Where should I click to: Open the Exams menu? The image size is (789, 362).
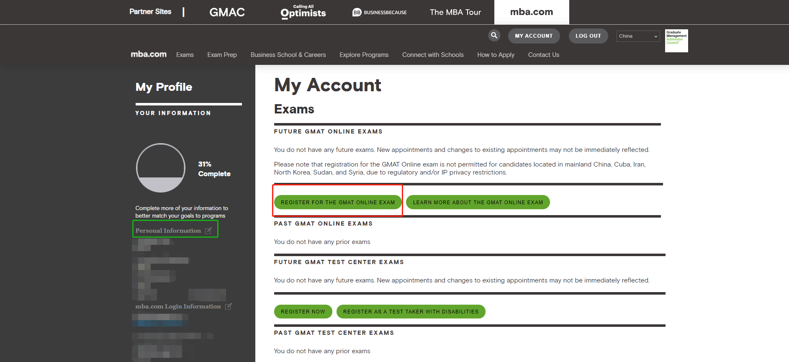(x=185, y=55)
